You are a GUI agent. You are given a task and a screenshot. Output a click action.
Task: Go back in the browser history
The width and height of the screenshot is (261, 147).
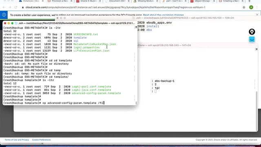tap(4, 7)
